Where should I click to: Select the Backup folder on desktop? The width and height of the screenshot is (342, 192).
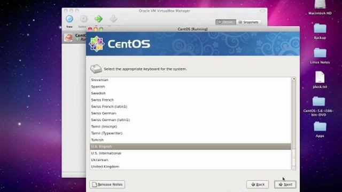pos(320,31)
